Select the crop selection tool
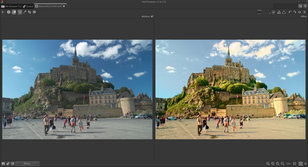The height and width of the screenshot is (167, 308). 29,12
